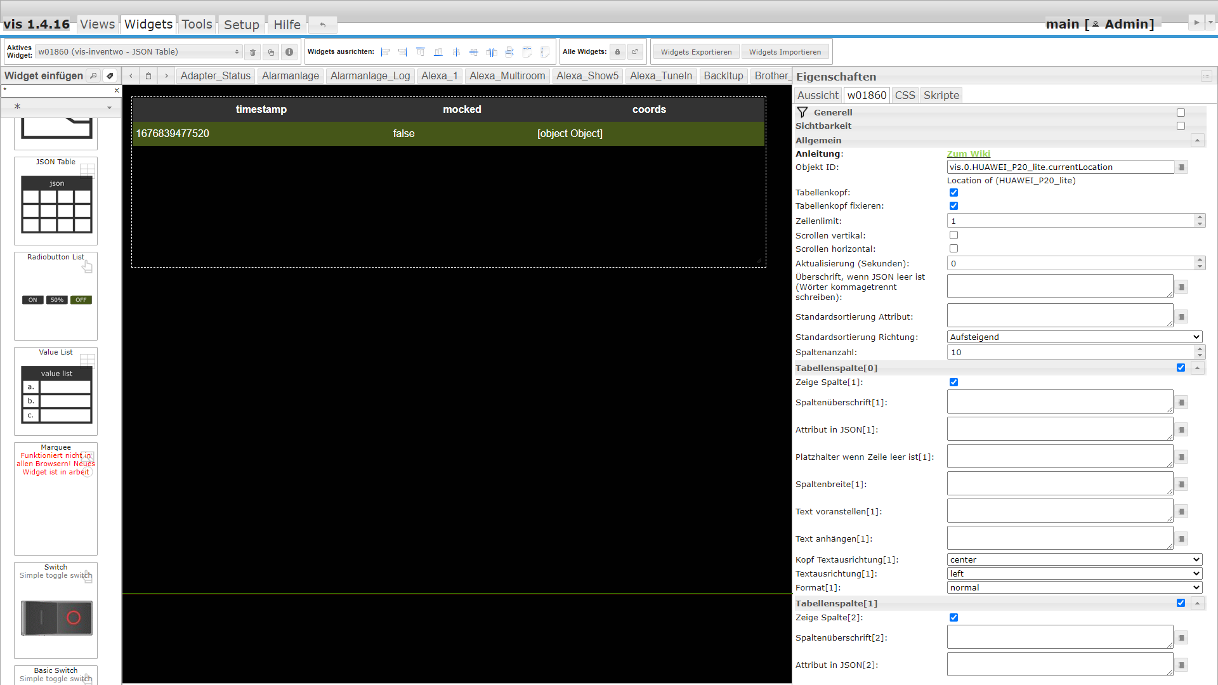Click Widgets Exportieren button
This screenshot has width=1218, height=685.
point(696,52)
